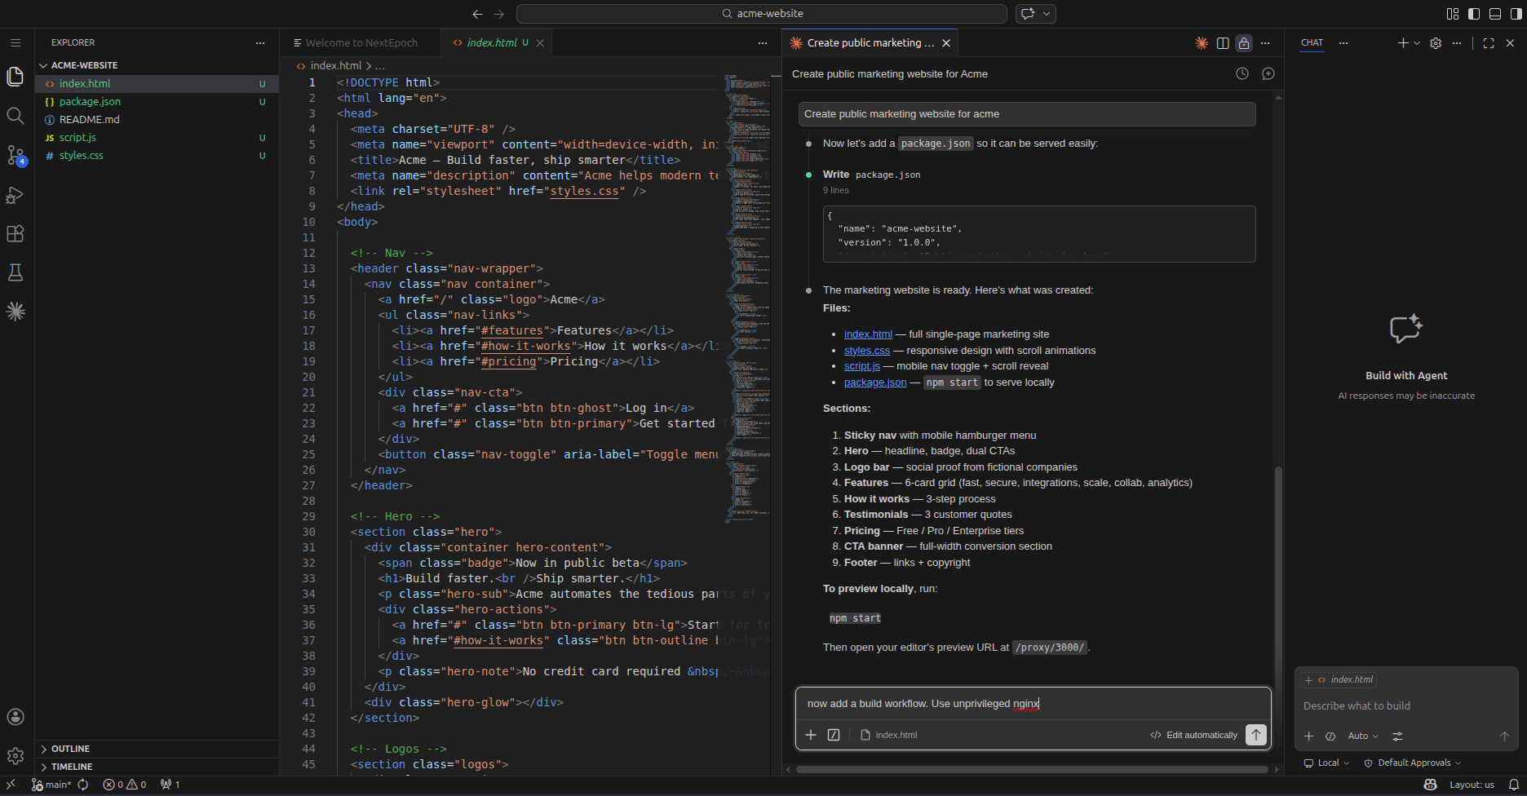Open the styles.css link in the response

point(867,351)
